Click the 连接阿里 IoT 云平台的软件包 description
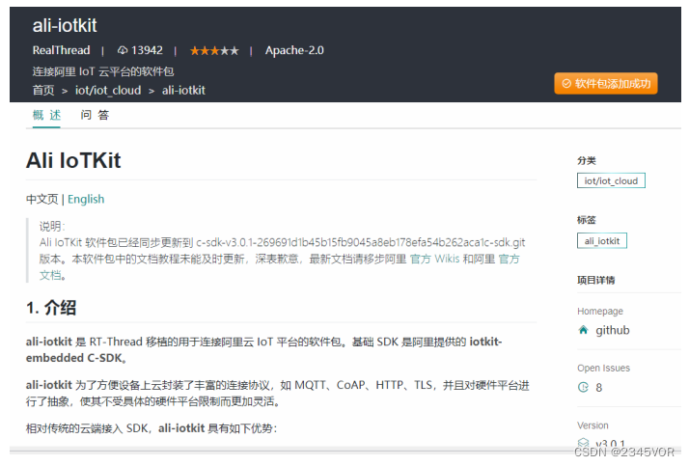 [103, 71]
